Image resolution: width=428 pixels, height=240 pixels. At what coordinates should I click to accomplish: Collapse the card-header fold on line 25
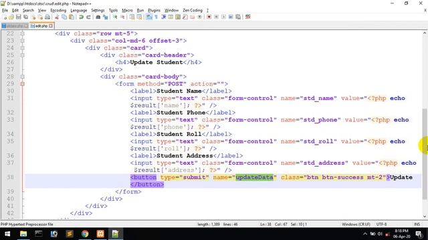pyautogui.click(x=22, y=55)
